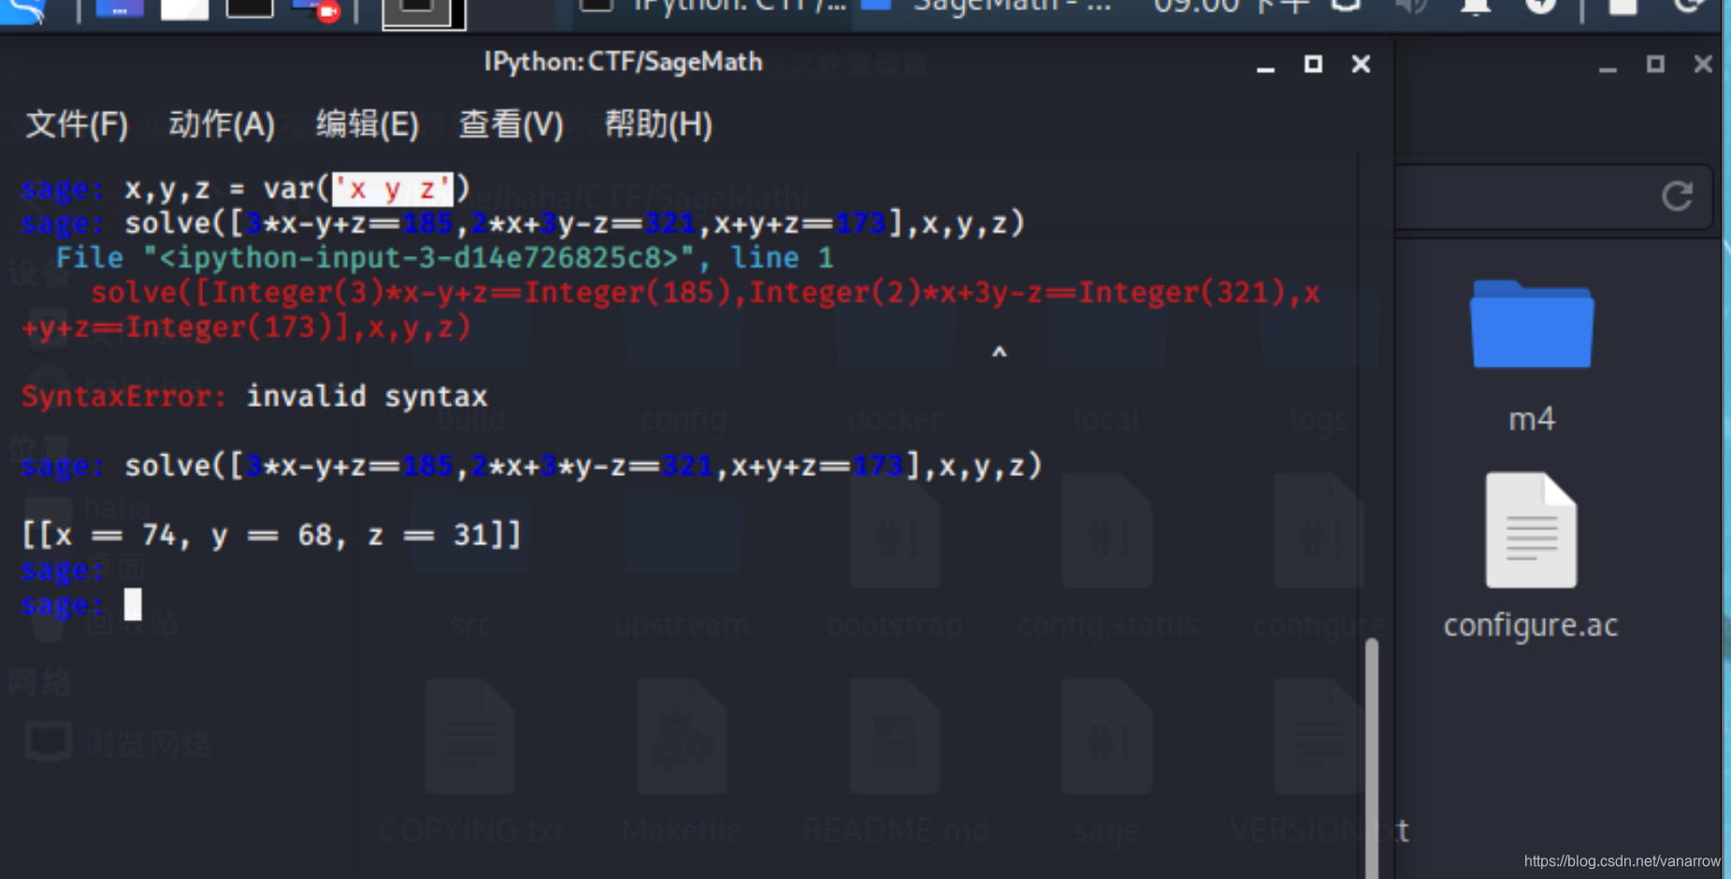Select the m4 folder icon
The image size is (1731, 879).
click(x=1531, y=324)
